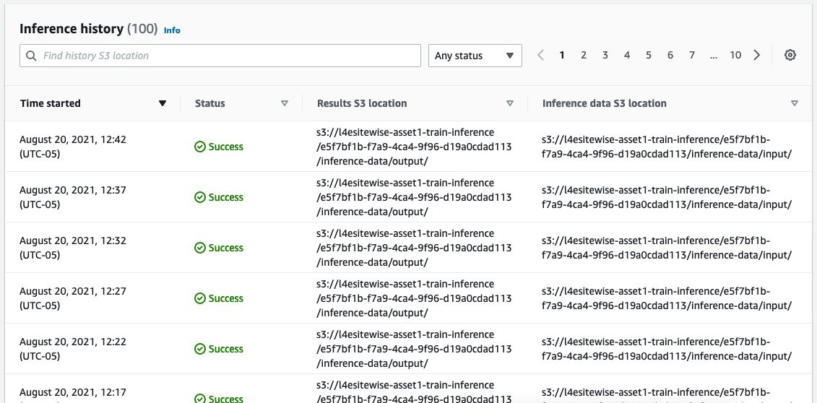Viewport: 817px width, 403px height.
Task: Go to next page arrow
Action: (x=757, y=55)
